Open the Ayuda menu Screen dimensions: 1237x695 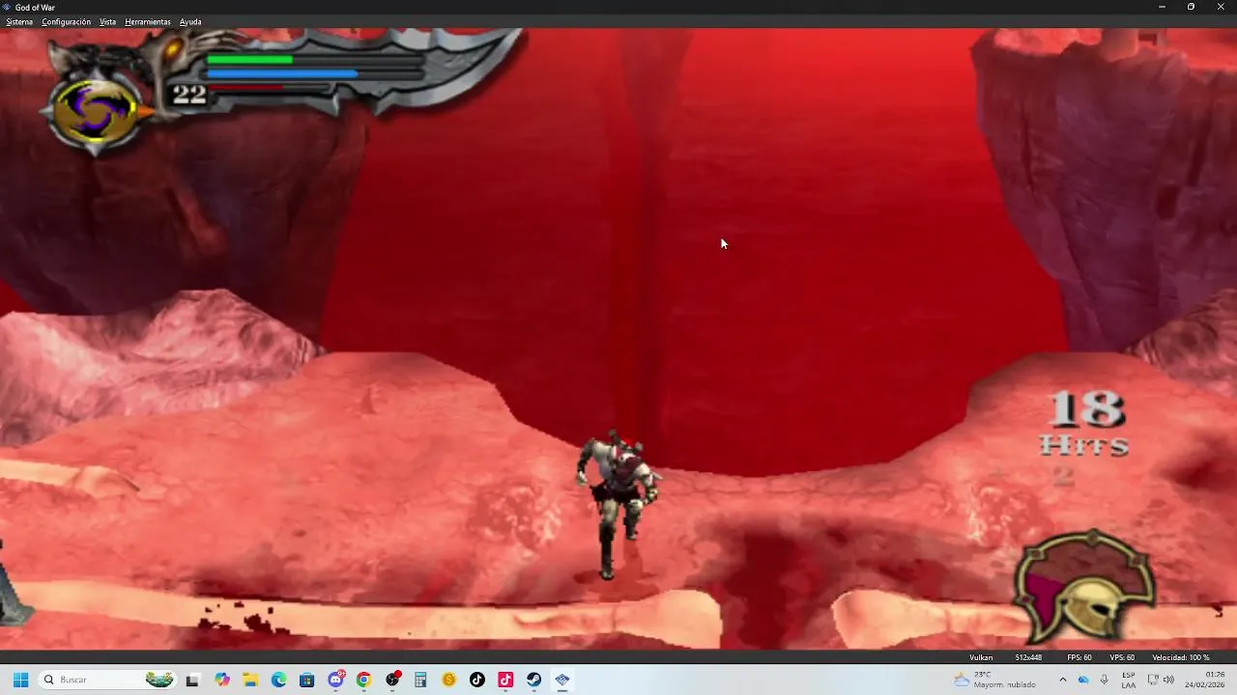pos(190,22)
